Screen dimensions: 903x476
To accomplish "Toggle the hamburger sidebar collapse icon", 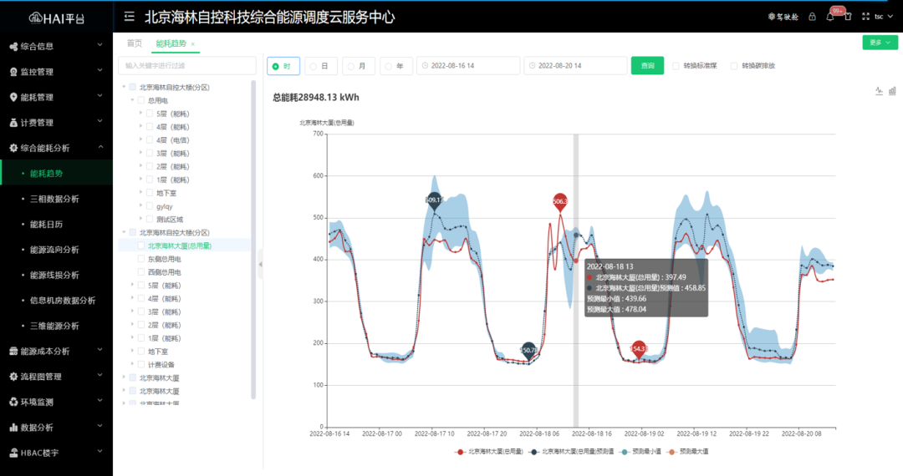I will [130, 17].
